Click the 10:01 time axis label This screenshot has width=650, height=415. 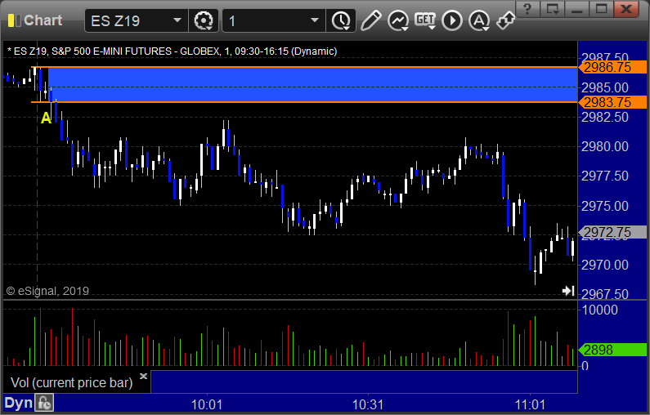pos(206,404)
